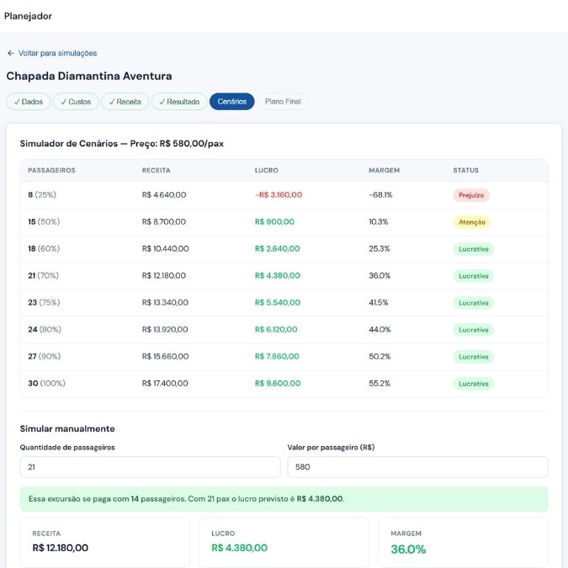
Task: Select the 18 (60%) passengers cell
Action: click(44, 248)
